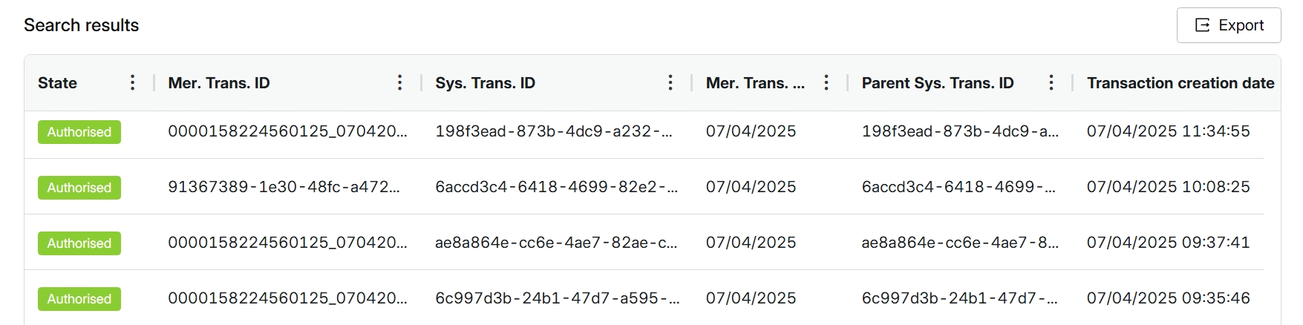The image size is (1303, 325).
Task: Click Mer. Trans. ID header label
Action: pyautogui.click(x=219, y=83)
